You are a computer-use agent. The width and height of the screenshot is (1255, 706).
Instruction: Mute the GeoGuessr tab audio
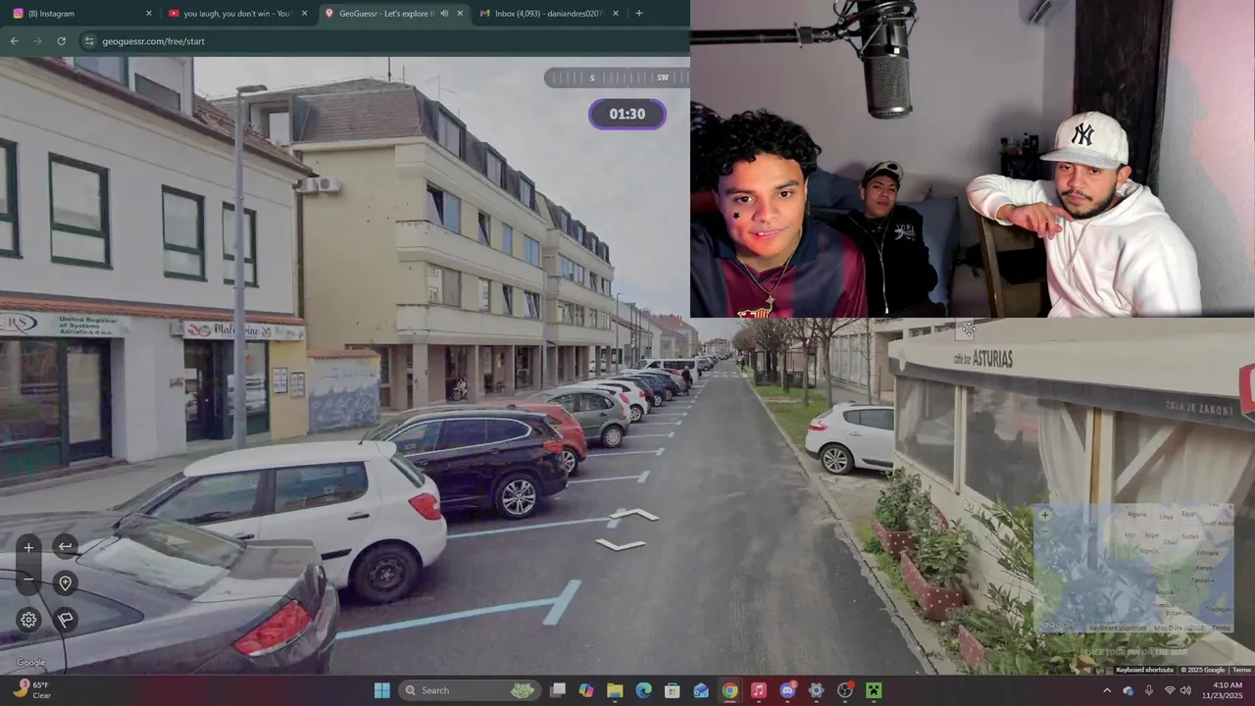(x=444, y=14)
